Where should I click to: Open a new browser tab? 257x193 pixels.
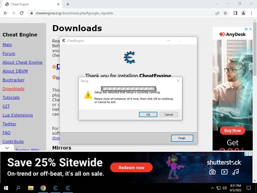[x=68, y=4]
